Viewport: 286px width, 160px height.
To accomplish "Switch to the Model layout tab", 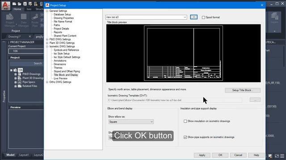I will point(10,155).
